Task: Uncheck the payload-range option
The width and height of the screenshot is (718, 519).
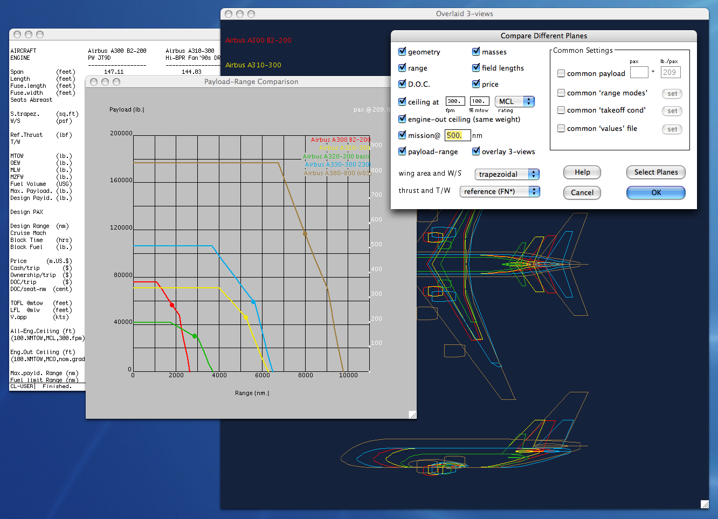Action: 402,151
